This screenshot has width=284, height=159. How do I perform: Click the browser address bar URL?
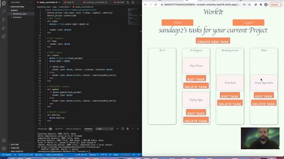[201, 4]
